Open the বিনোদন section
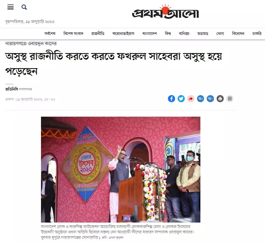This screenshot has width=265, height=243. (238, 33)
